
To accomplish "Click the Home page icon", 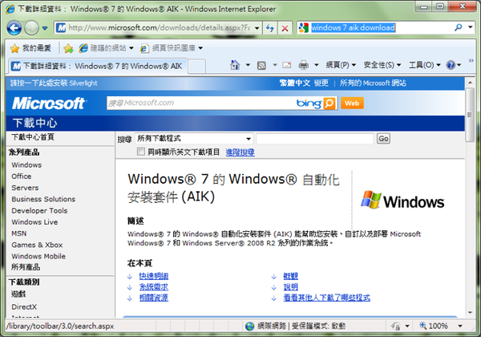I will point(235,65).
